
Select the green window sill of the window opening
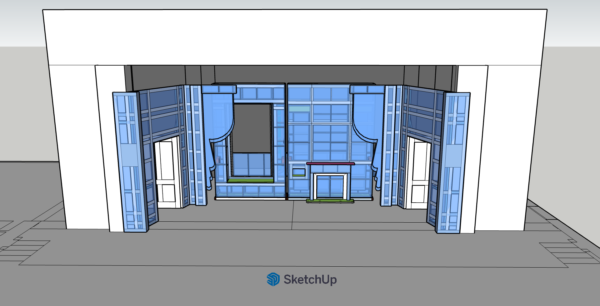(250, 180)
